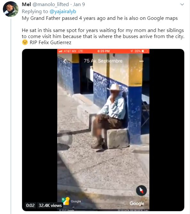
Task: Click the compass icon in the video
Action: pos(141,190)
